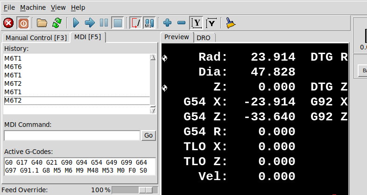Switch to the Manual Control [F3] tab
The width and height of the screenshot is (367, 195).
(36, 38)
